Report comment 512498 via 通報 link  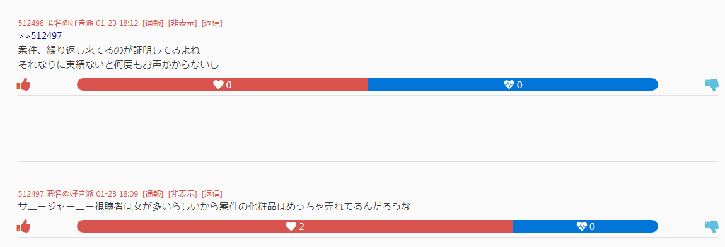153,23
